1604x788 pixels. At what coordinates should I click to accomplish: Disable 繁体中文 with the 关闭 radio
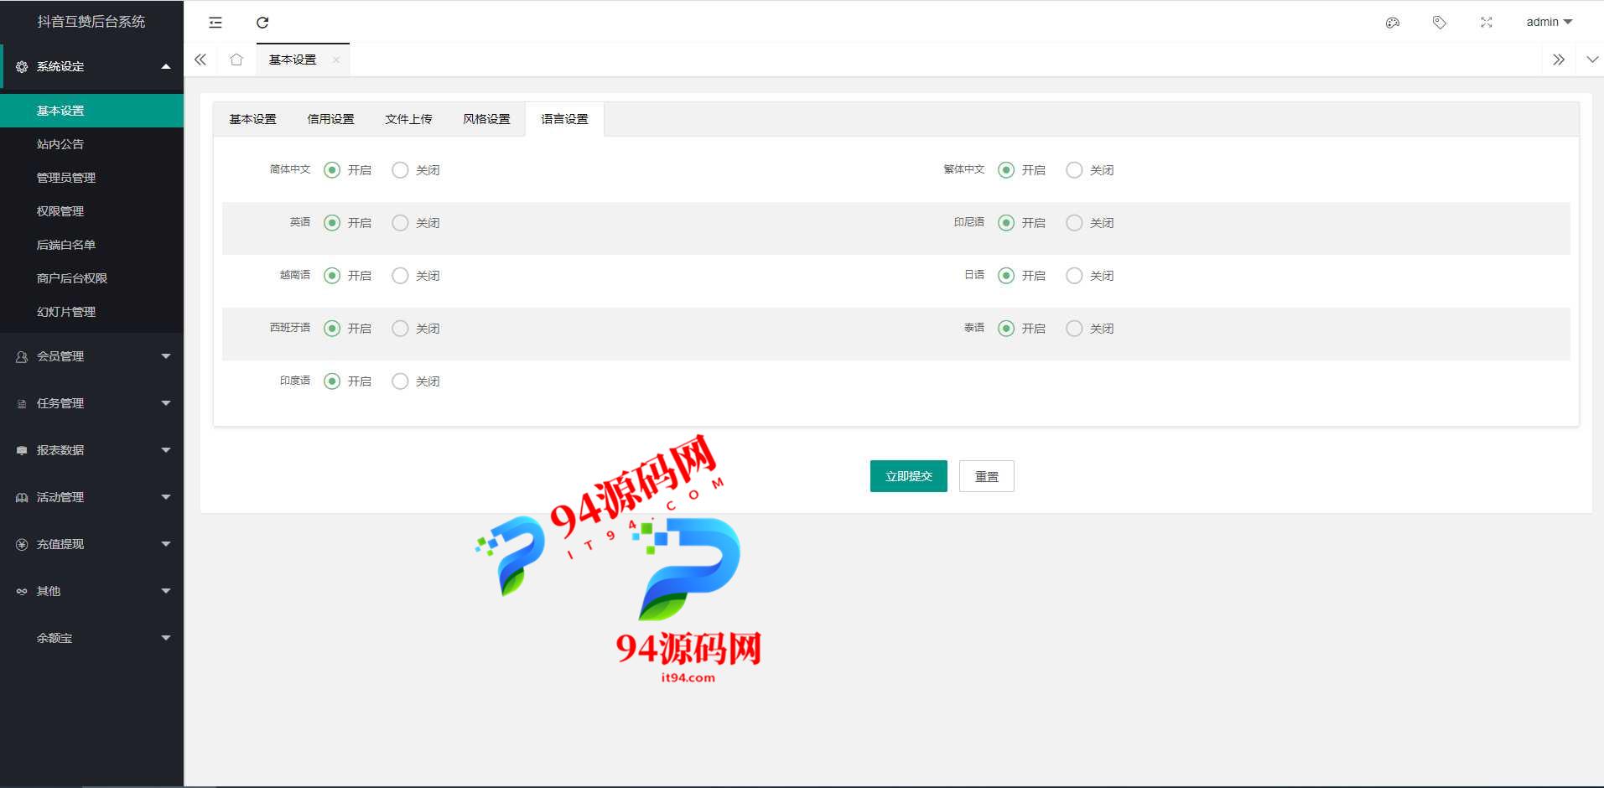pos(1074,170)
